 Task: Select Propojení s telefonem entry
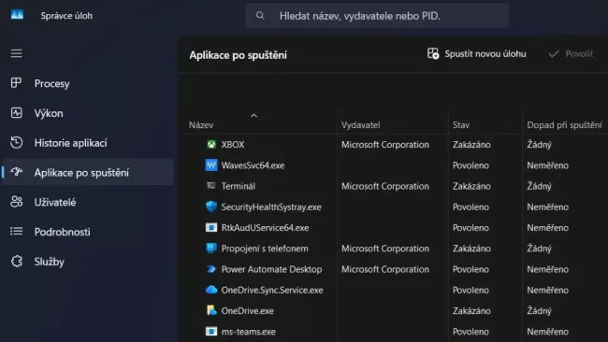tap(265, 249)
